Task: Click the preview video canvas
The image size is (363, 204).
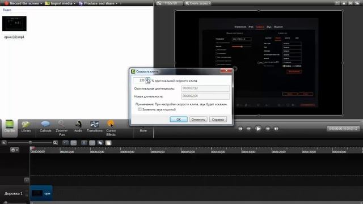Action: point(259,63)
